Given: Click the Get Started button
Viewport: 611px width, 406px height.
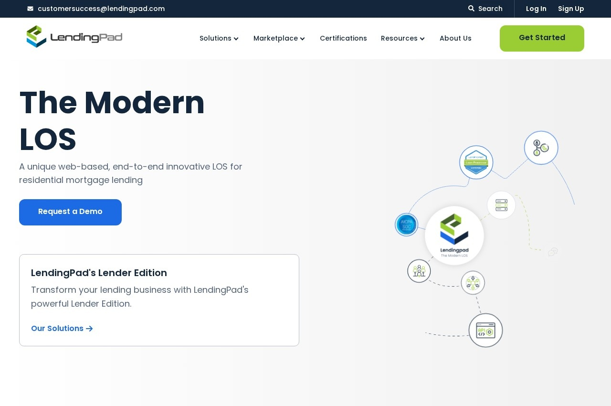Looking at the screenshot, I should click(x=542, y=38).
